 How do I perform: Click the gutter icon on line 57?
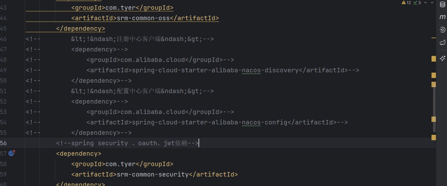12,153
